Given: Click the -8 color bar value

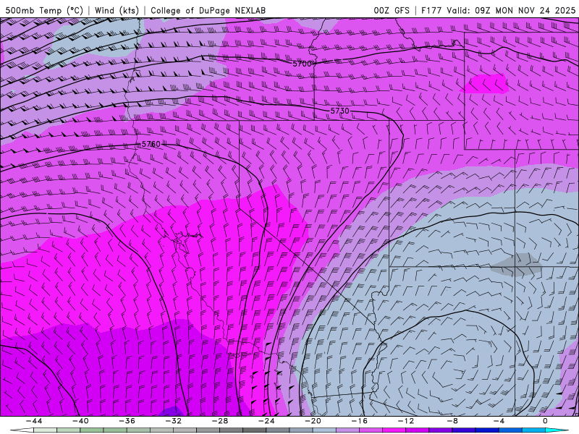Looking at the screenshot, I should [452, 421].
